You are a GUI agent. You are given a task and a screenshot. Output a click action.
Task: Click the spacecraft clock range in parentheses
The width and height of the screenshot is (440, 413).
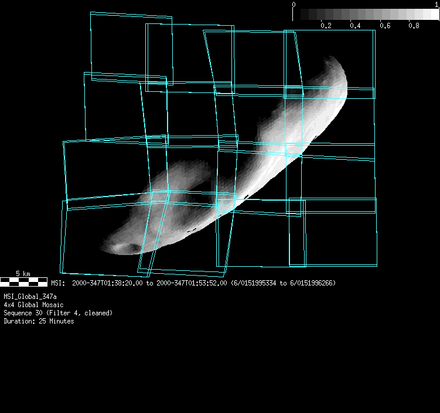(x=284, y=283)
